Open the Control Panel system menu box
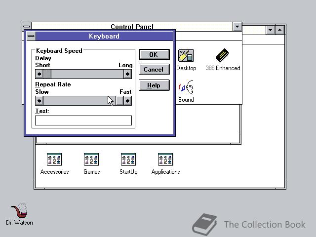316x237 pixels. 27,26
